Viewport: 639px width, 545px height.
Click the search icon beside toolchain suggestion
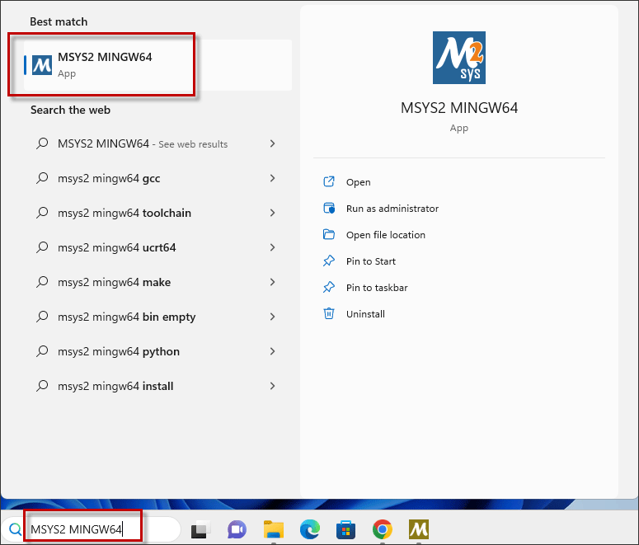click(x=42, y=213)
